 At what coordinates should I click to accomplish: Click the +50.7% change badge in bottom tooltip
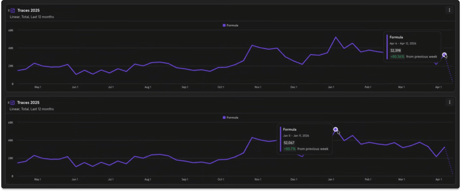tap(290, 149)
